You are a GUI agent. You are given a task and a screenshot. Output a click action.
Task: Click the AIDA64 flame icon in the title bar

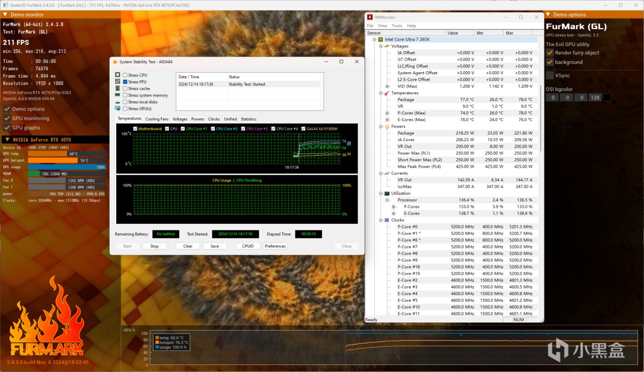point(115,62)
